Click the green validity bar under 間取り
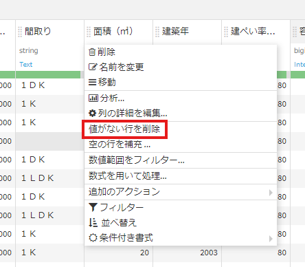Viewport: 305px width, 267px height. coord(48,74)
